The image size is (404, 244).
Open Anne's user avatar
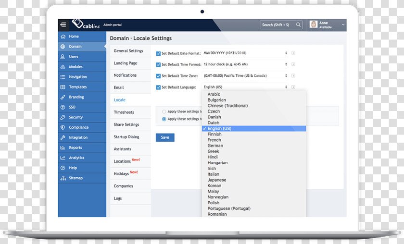pyautogui.click(x=313, y=24)
